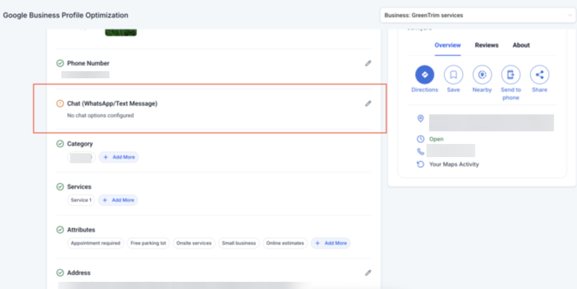
Task: Click the No chat options configured text
Action: click(x=101, y=115)
